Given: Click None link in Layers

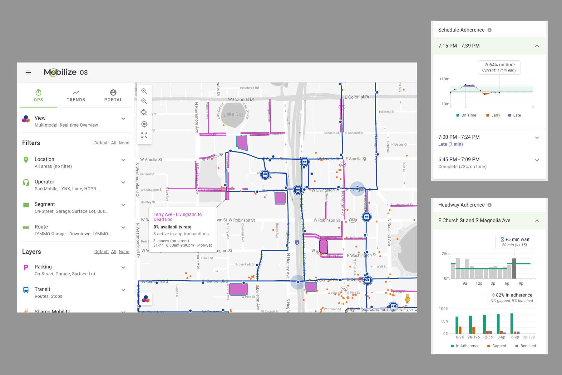Looking at the screenshot, I should pyautogui.click(x=124, y=252).
